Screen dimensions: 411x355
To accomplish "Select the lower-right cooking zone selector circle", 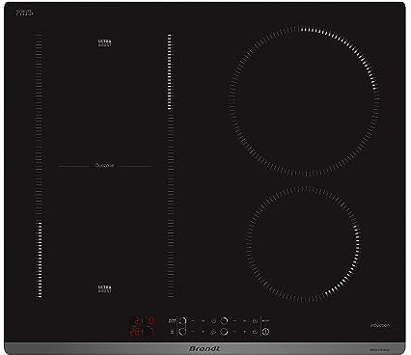I will point(224,332).
